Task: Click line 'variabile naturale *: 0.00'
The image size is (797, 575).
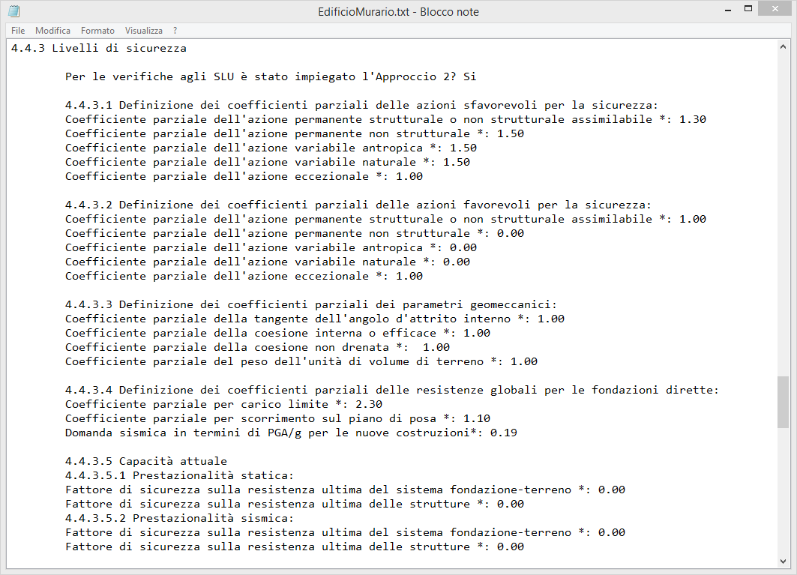Action: 268,262
